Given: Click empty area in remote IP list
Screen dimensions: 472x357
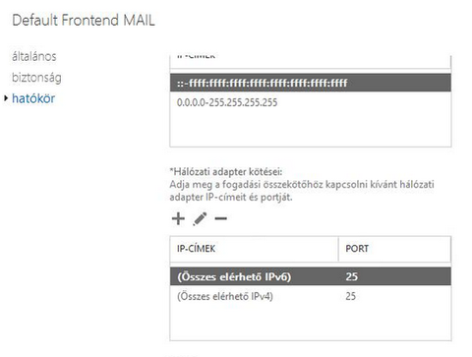Looking at the screenshot, I should (311, 129).
